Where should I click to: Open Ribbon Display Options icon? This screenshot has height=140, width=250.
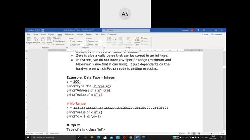(204, 30)
